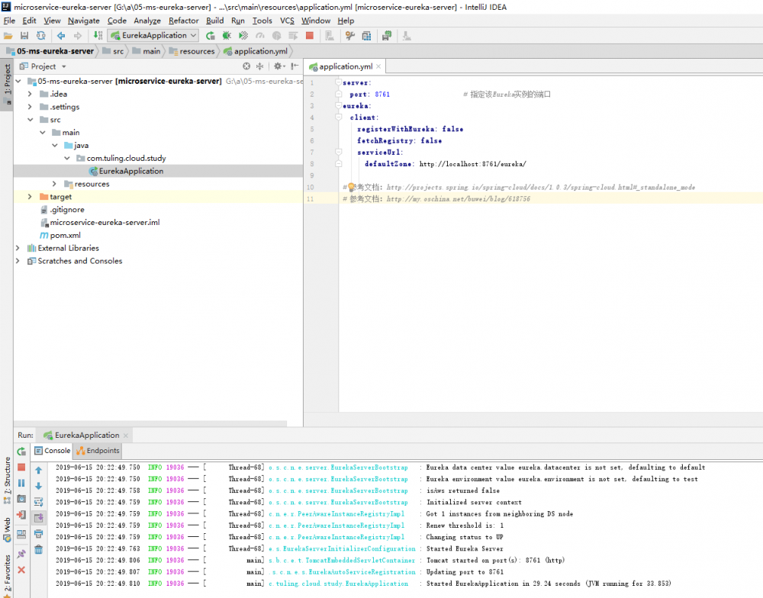Toggle scroll to end of console
Image resolution: width=763 pixels, height=598 pixels.
[38, 517]
